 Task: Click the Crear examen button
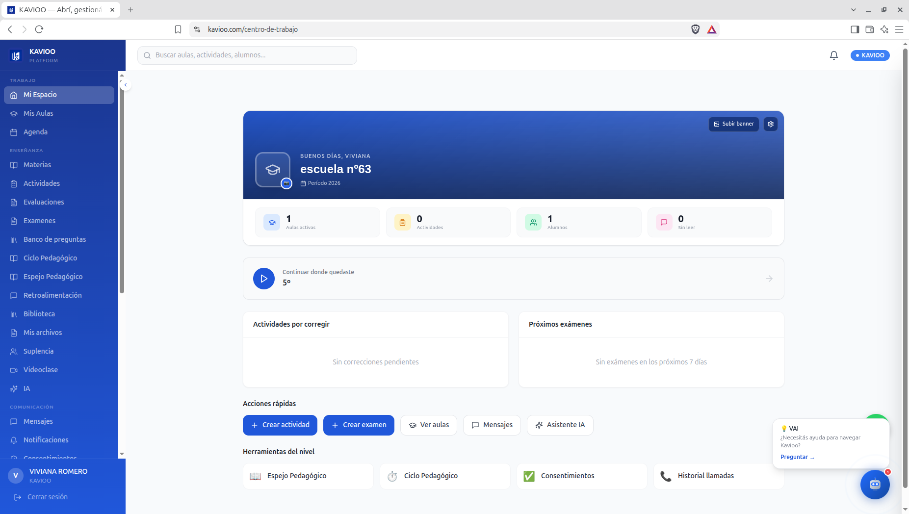(359, 425)
